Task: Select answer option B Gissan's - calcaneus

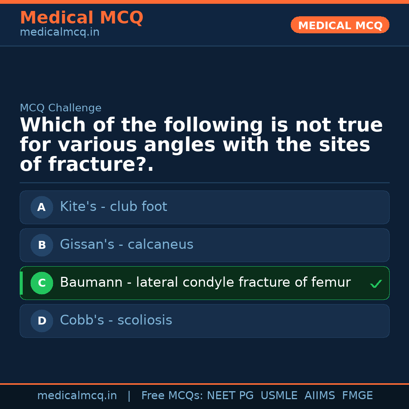Action: (x=204, y=245)
